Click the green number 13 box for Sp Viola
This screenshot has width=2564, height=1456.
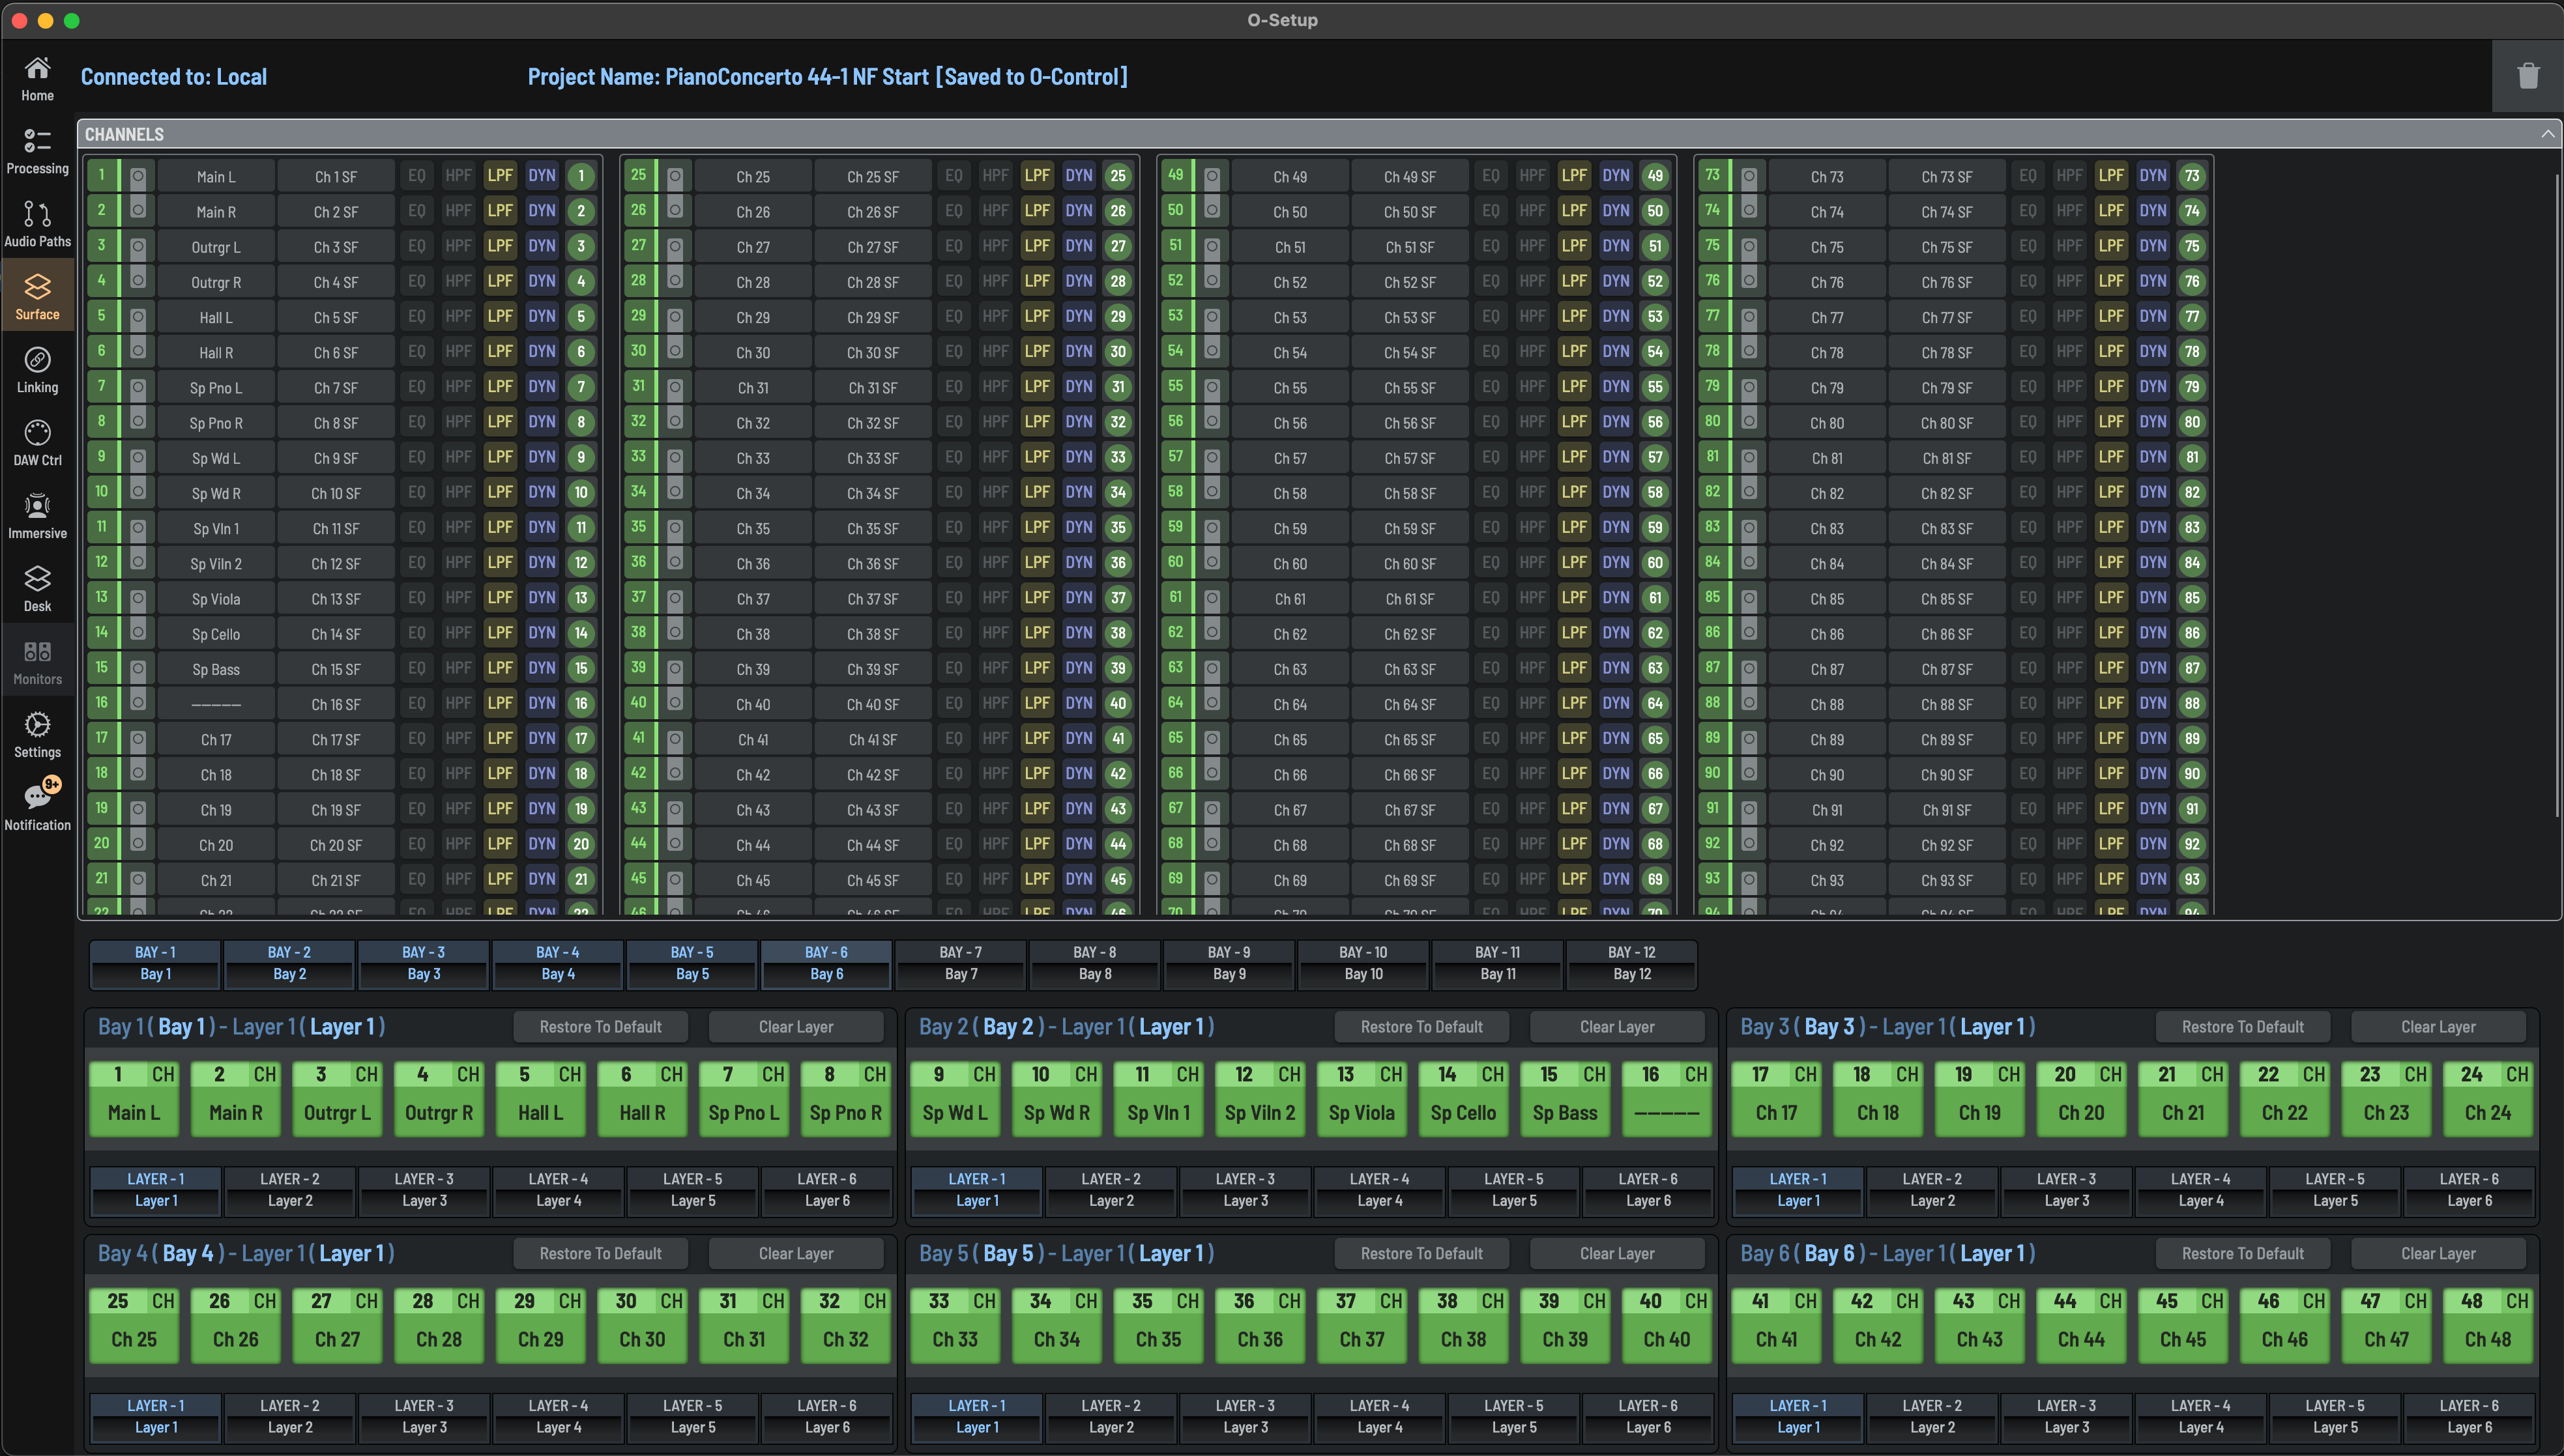[x=102, y=597]
